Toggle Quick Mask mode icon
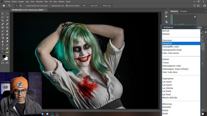207x116 pixels. coord(3,63)
